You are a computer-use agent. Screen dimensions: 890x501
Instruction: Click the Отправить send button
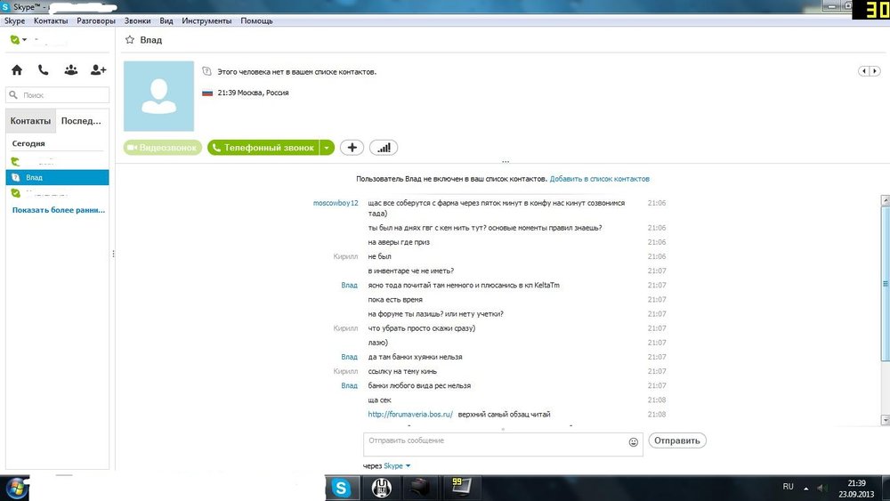[677, 440]
